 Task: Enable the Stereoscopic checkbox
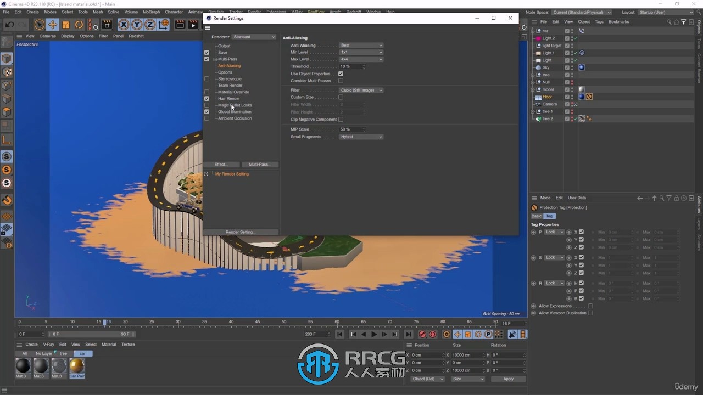(207, 79)
